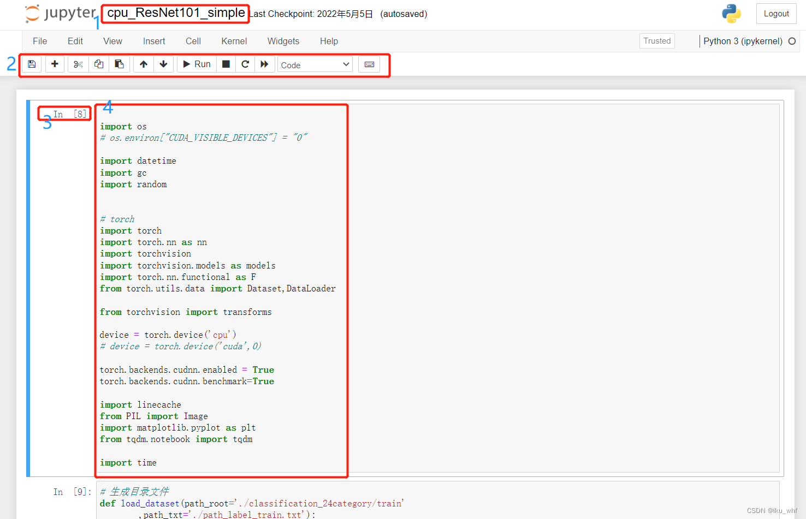Open the View menu

coord(112,41)
